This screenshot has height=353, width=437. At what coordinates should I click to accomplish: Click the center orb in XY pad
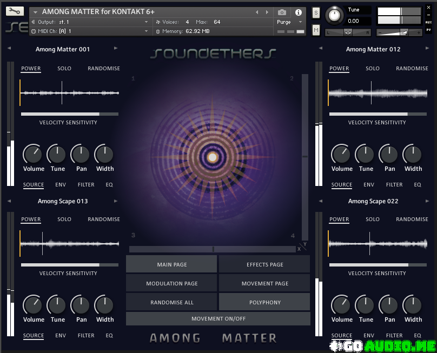(213, 157)
